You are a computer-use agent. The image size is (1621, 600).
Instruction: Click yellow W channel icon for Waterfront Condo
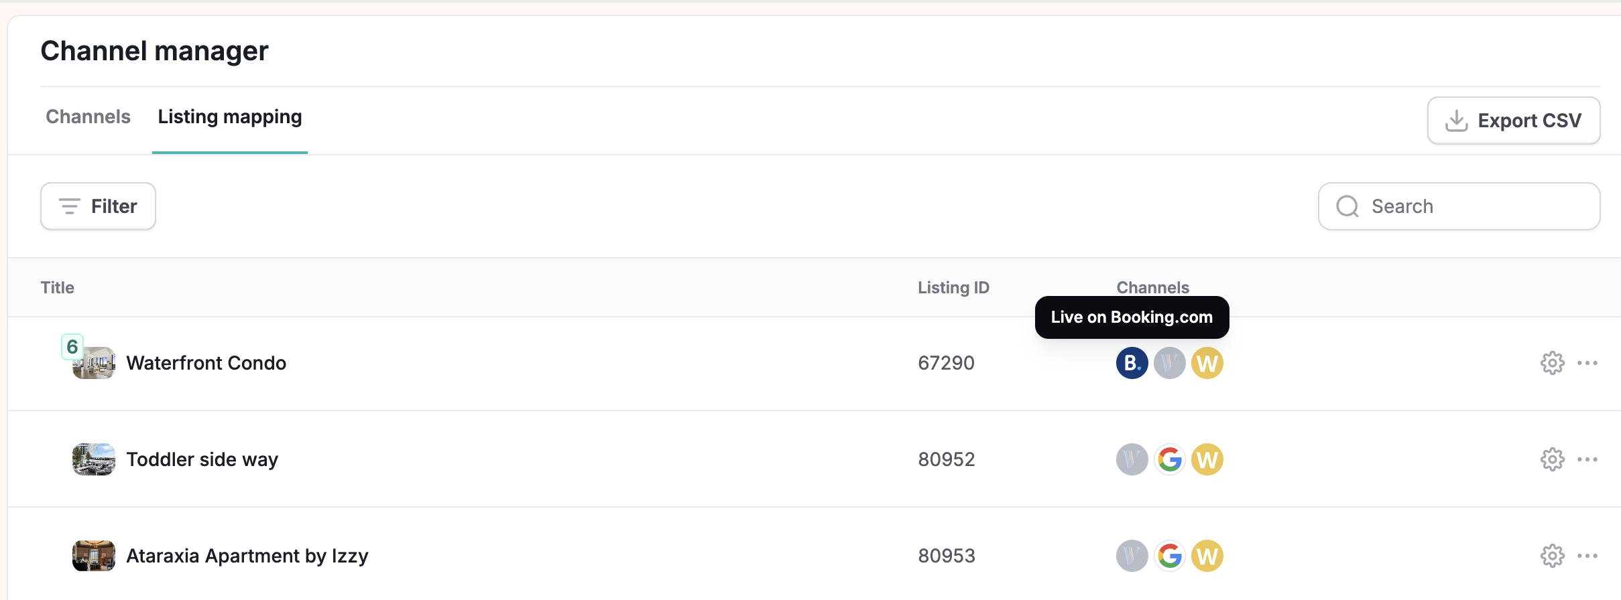point(1207,363)
